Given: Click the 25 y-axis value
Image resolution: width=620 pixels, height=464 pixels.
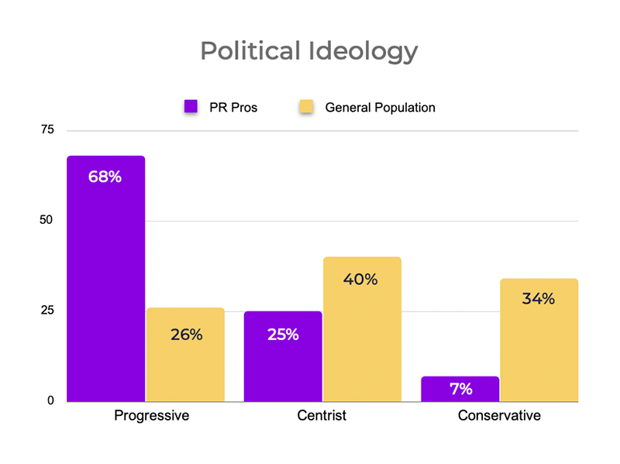Looking at the screenshot, I should coord(48,311).
